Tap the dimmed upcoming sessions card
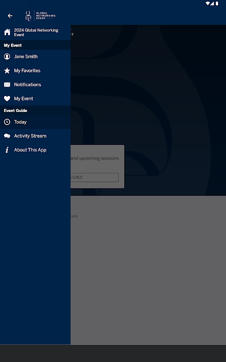Viewport: 226px width, 362px height. pos(97,166)
